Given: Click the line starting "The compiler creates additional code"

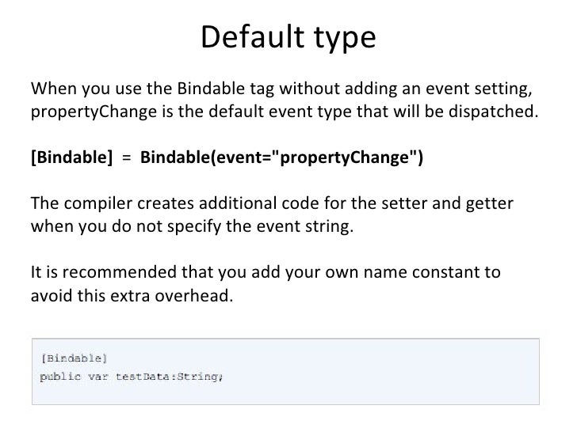Looking at the screenshot, I should tap(272, 203).
